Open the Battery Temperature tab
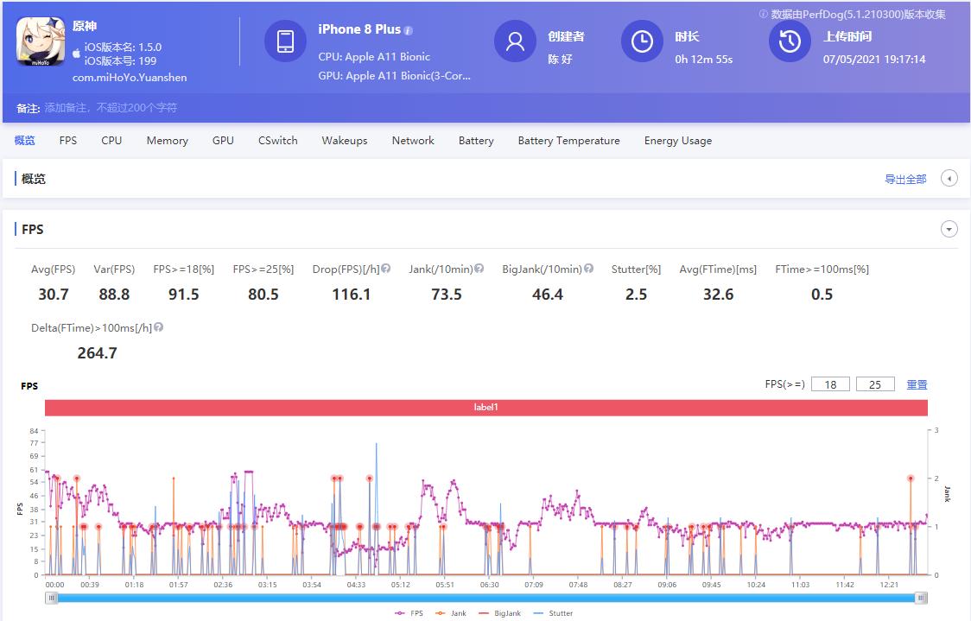 (x=568, y=141)
